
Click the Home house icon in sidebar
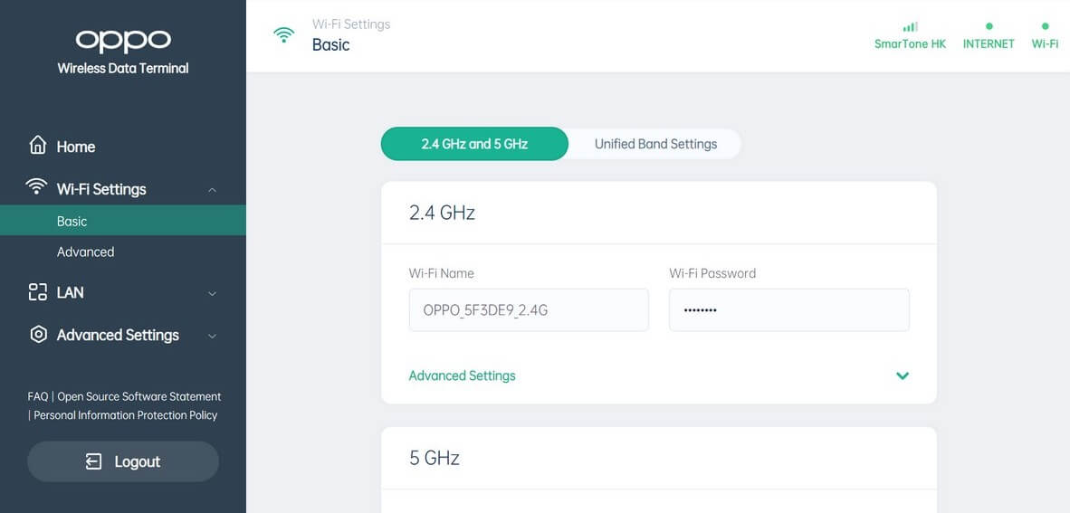(37, 146)
